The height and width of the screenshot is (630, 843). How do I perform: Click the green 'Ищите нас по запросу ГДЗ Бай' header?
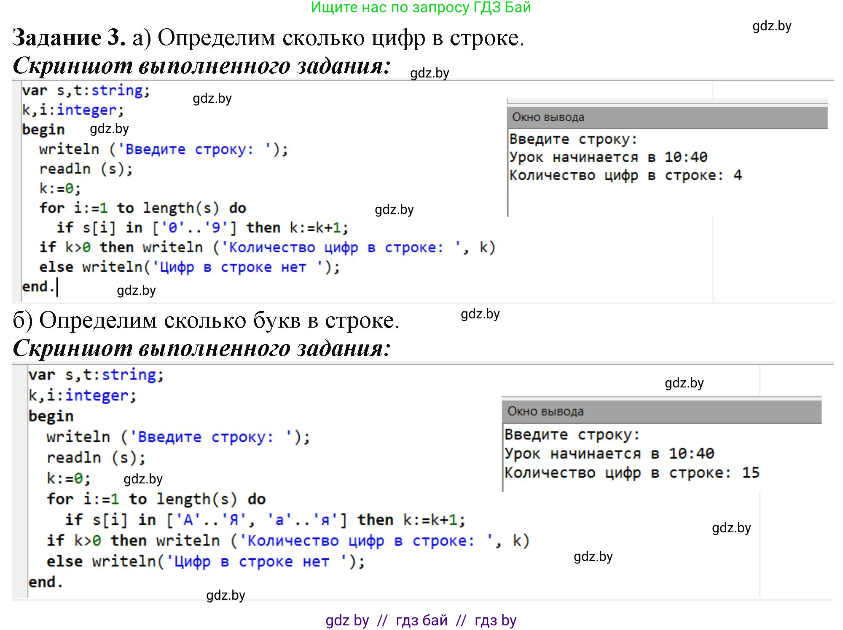[421, 8]
